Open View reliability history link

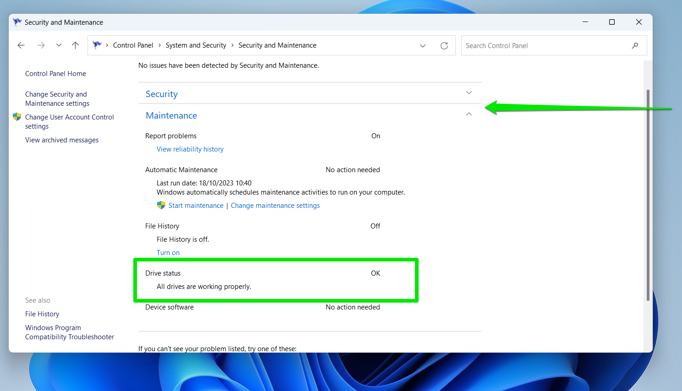(x=190, y=149)
